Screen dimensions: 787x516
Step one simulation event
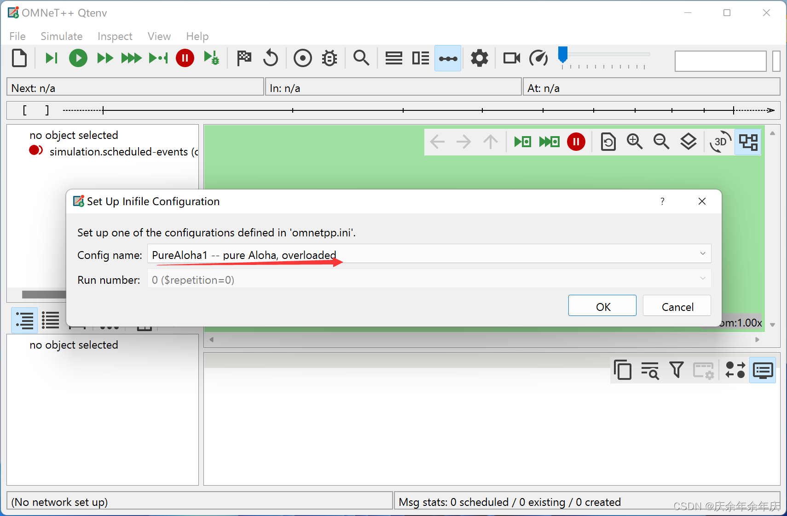coord(51,58)
